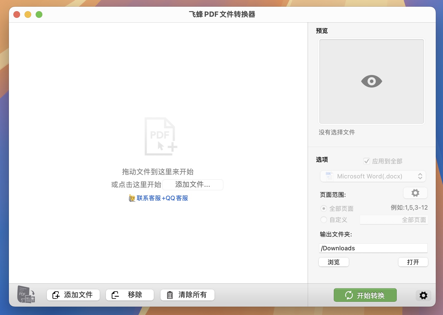Viewport: 443px width, 315px height.
Task: Click the /Downloads output folder field
Action: (x=373, y=248)
